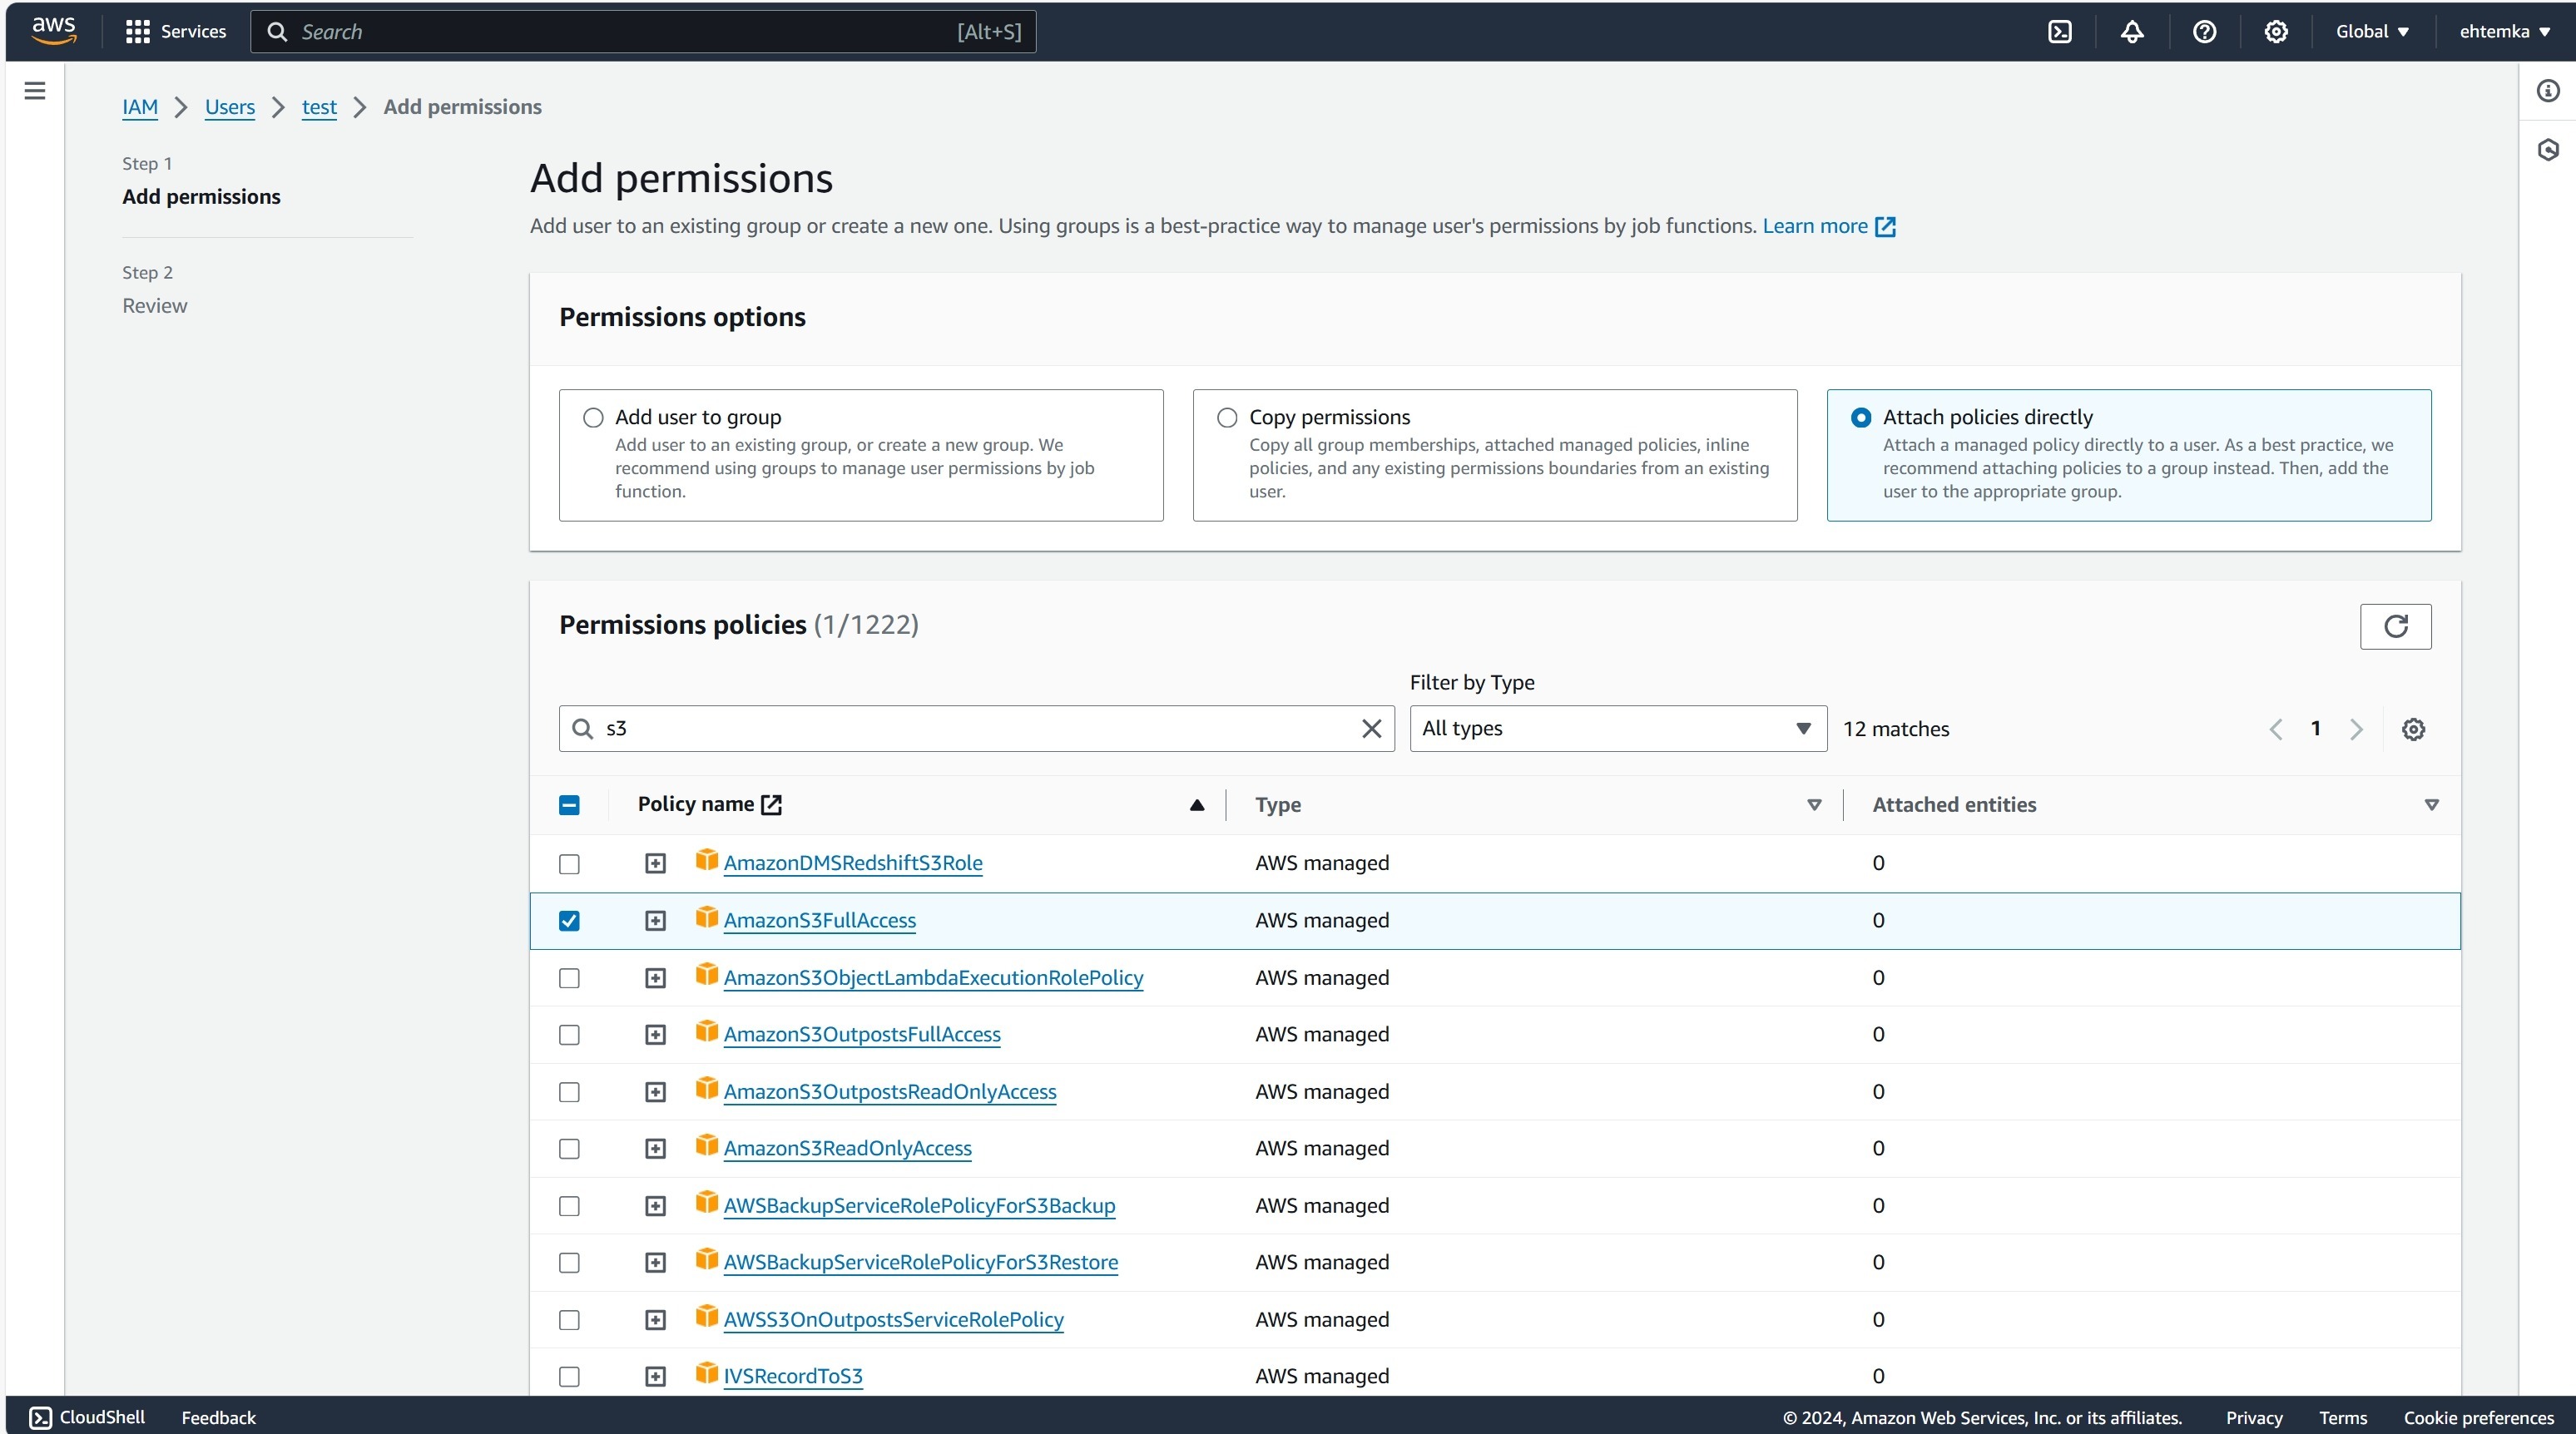Expand AWSBackupServiceRolePolicyForS3Backup policy details
The width and height of the screenshot is (2576, 1434).
655,1206
